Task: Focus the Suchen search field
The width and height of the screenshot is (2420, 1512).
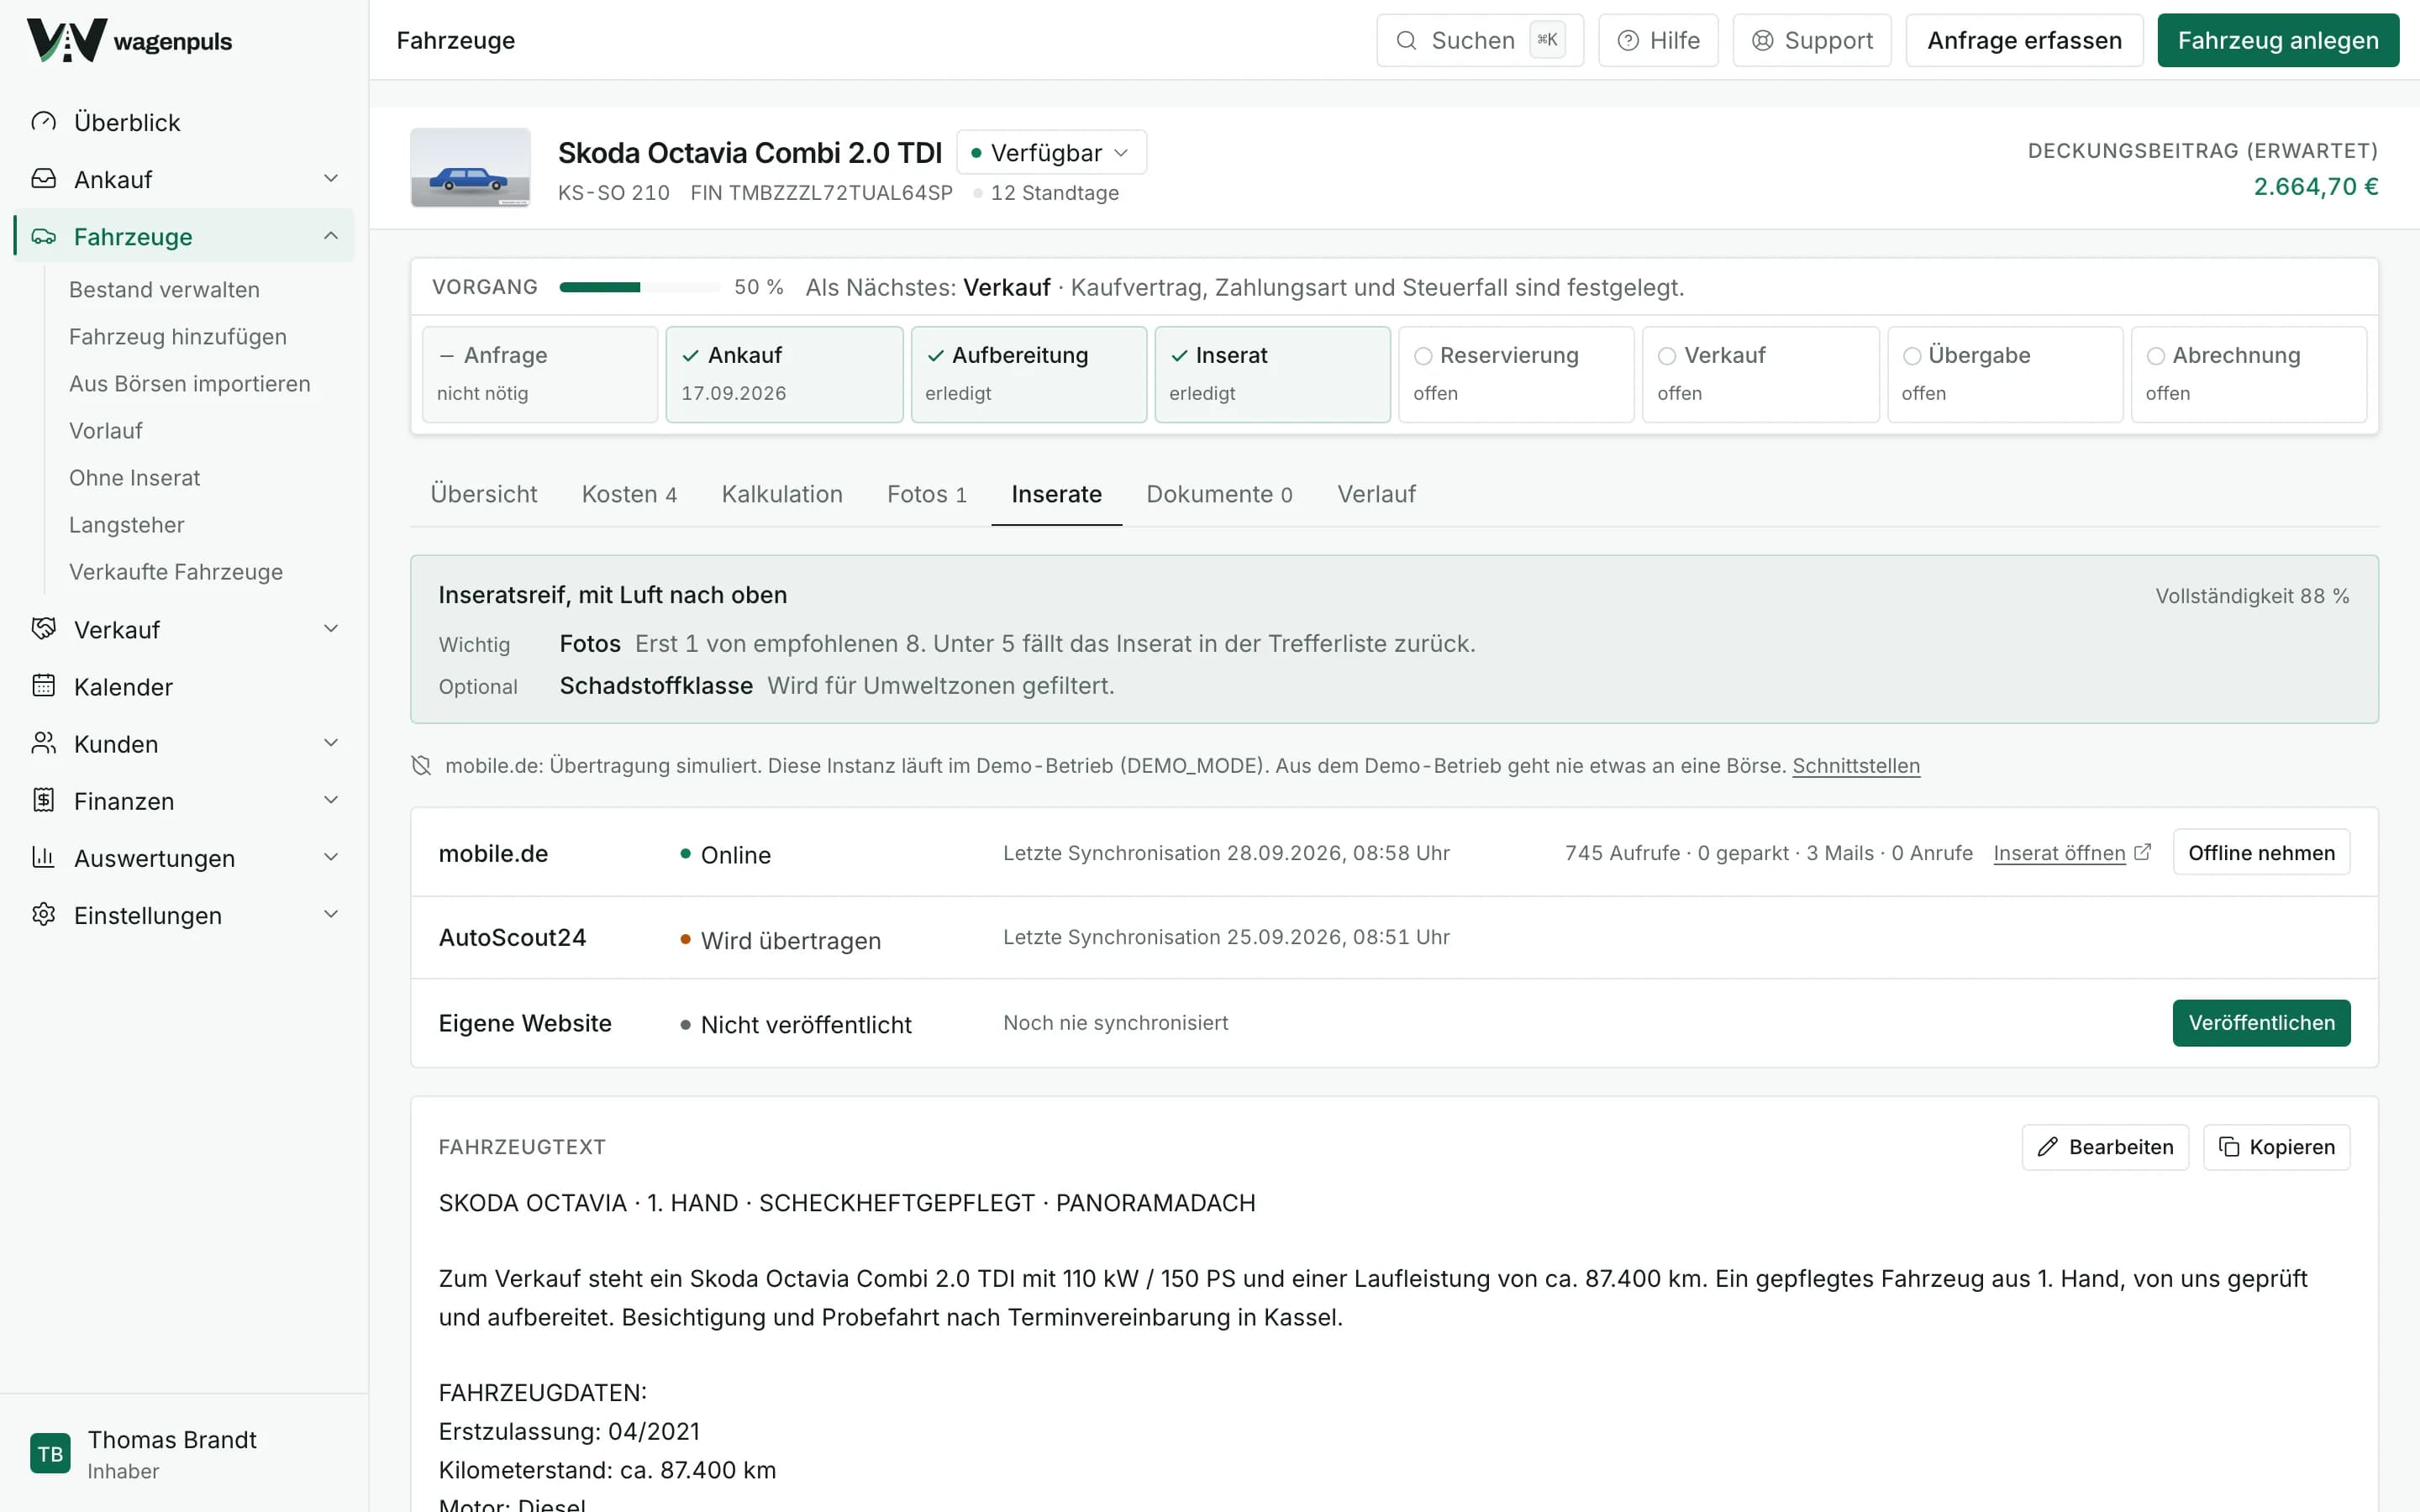Action: tap(1480, 40)
